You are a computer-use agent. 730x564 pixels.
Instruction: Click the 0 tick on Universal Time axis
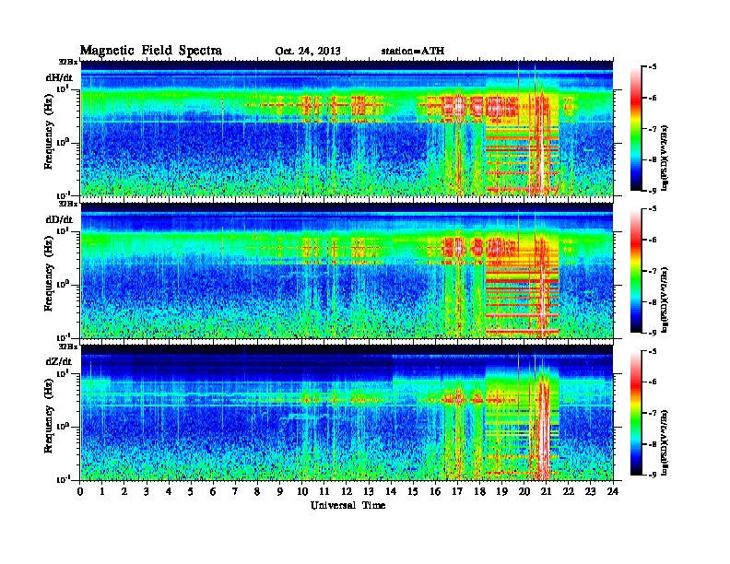(x=80, y=491)
